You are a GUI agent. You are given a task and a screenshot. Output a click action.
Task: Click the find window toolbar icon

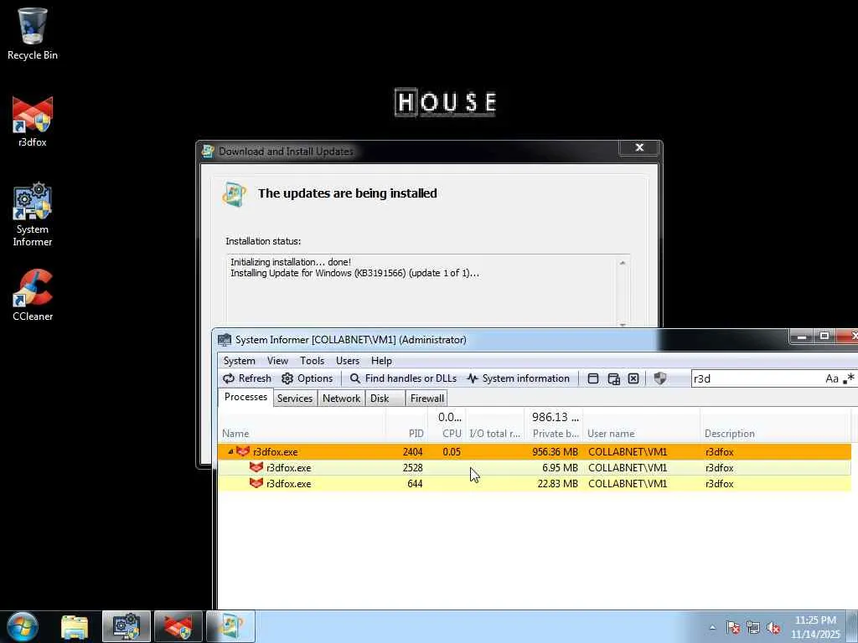click(x=593, y=378)
